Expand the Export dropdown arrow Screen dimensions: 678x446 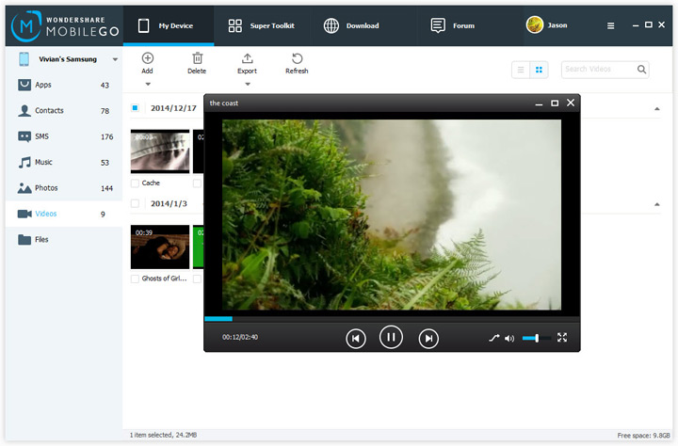point(248,85)
